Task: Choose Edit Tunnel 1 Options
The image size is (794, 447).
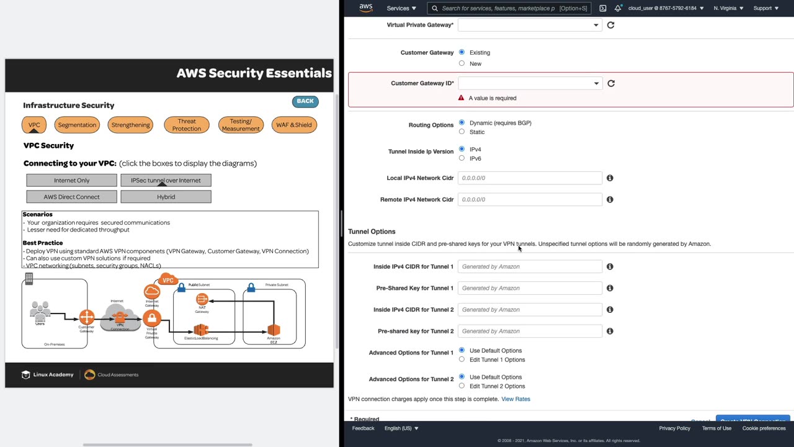Action: [x=462, y=359]
